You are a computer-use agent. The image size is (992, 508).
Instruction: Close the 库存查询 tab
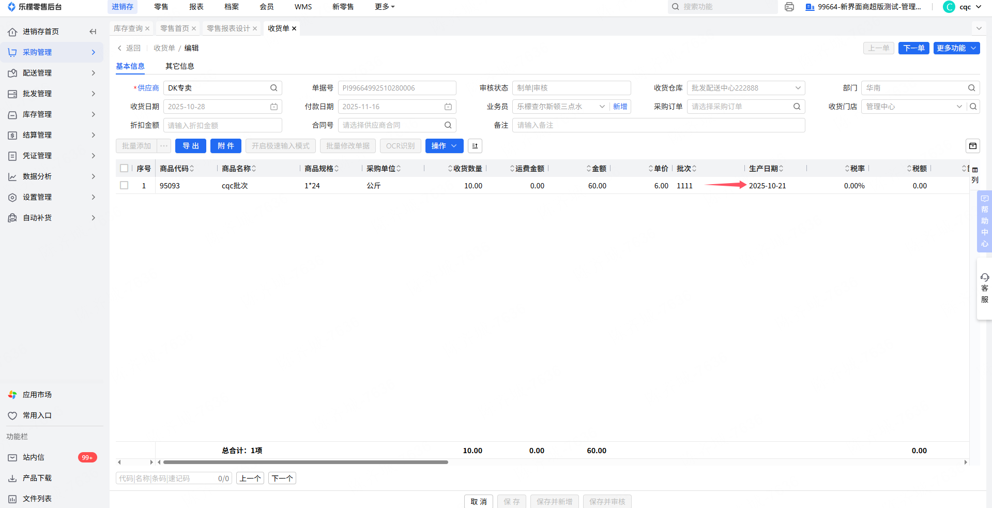[147, 28]
